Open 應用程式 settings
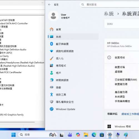Image resolution: width=139 pixels, height=139 pixels. 73,66
